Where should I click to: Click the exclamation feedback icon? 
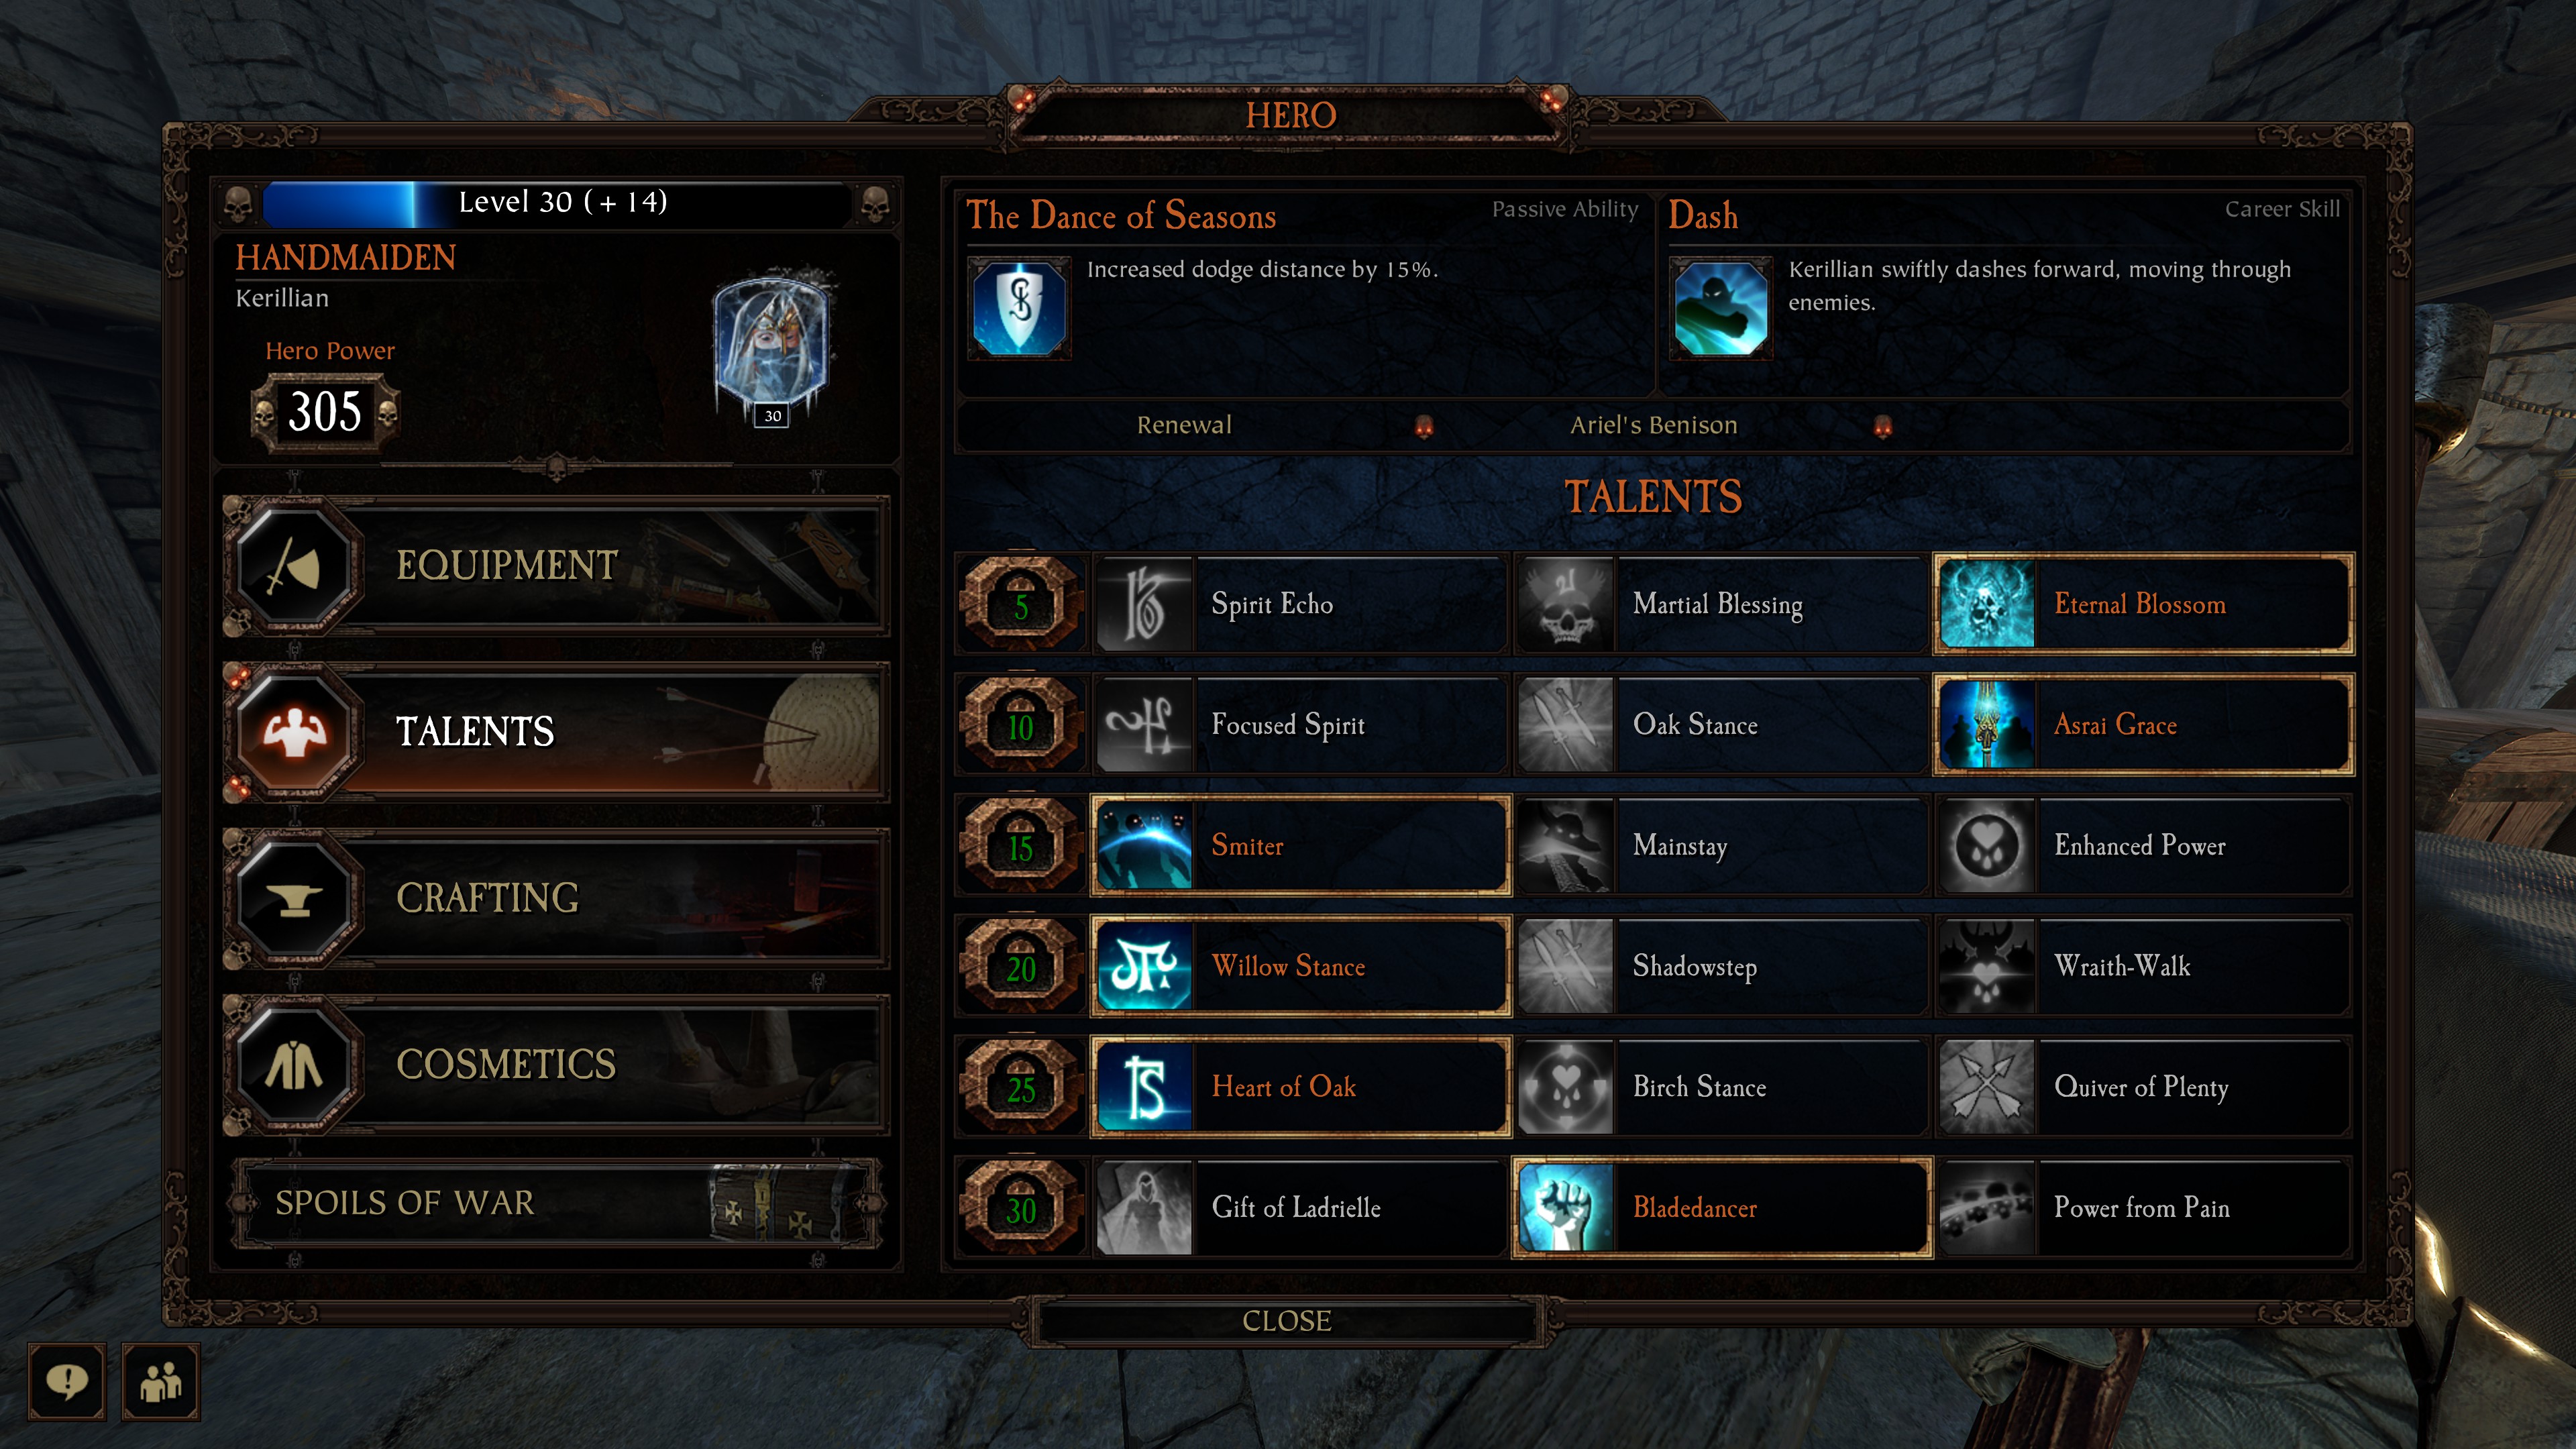(66, 1382)
